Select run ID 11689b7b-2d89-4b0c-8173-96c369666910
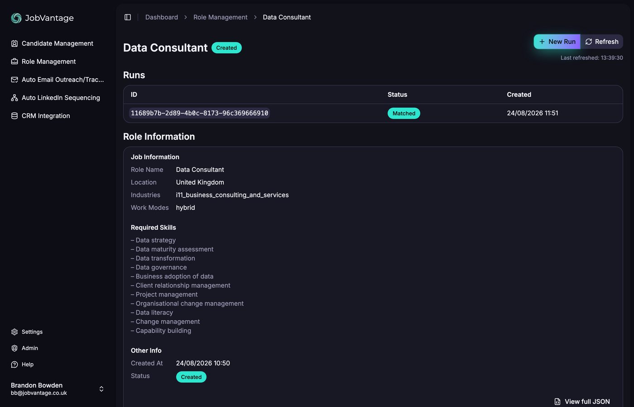 tap(199, 113)
